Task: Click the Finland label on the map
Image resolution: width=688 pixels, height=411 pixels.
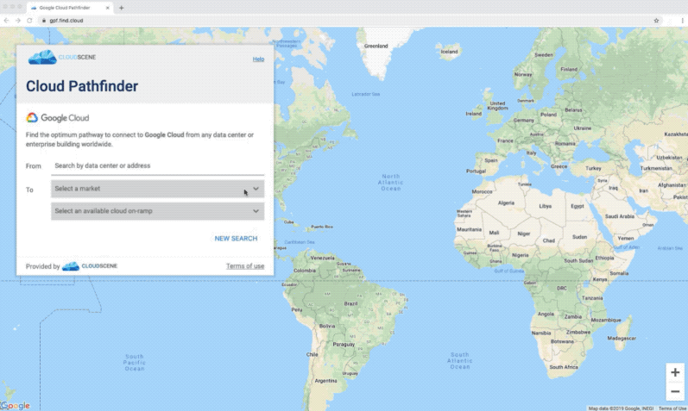Action: pos(569,69)
